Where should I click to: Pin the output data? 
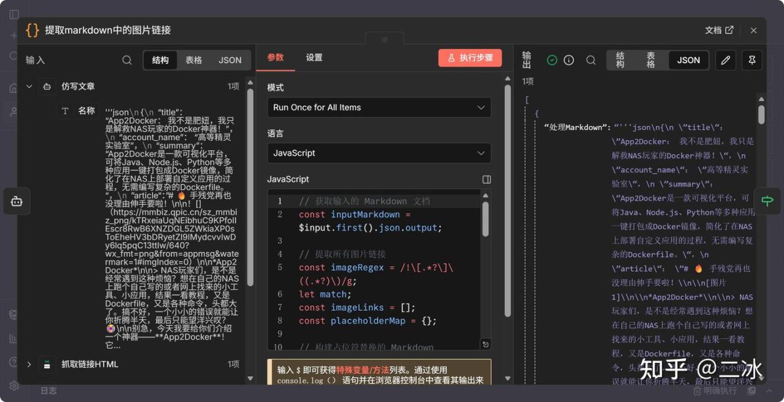click(752, 60)
